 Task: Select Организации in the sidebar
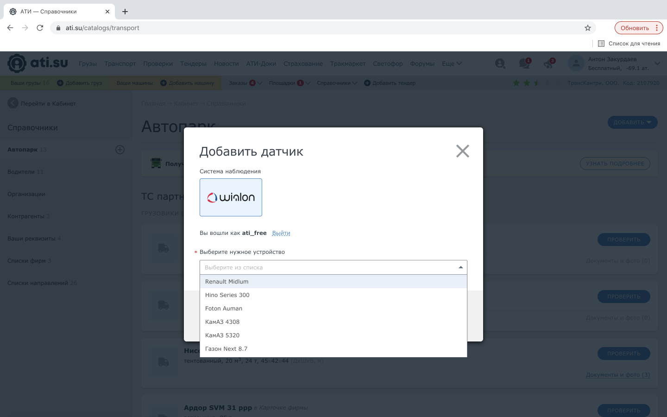[26, 194]
